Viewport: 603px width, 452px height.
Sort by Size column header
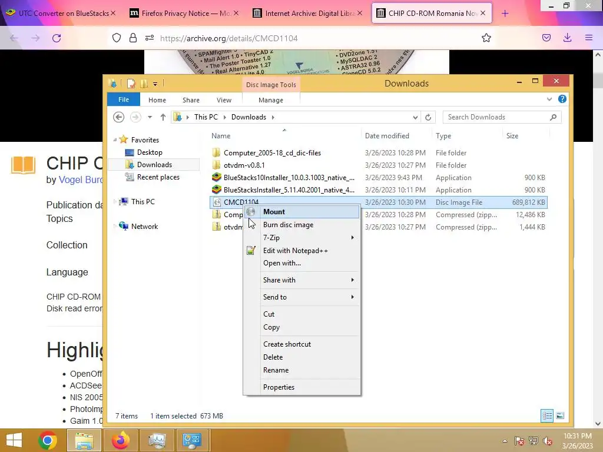pos(512,136)
